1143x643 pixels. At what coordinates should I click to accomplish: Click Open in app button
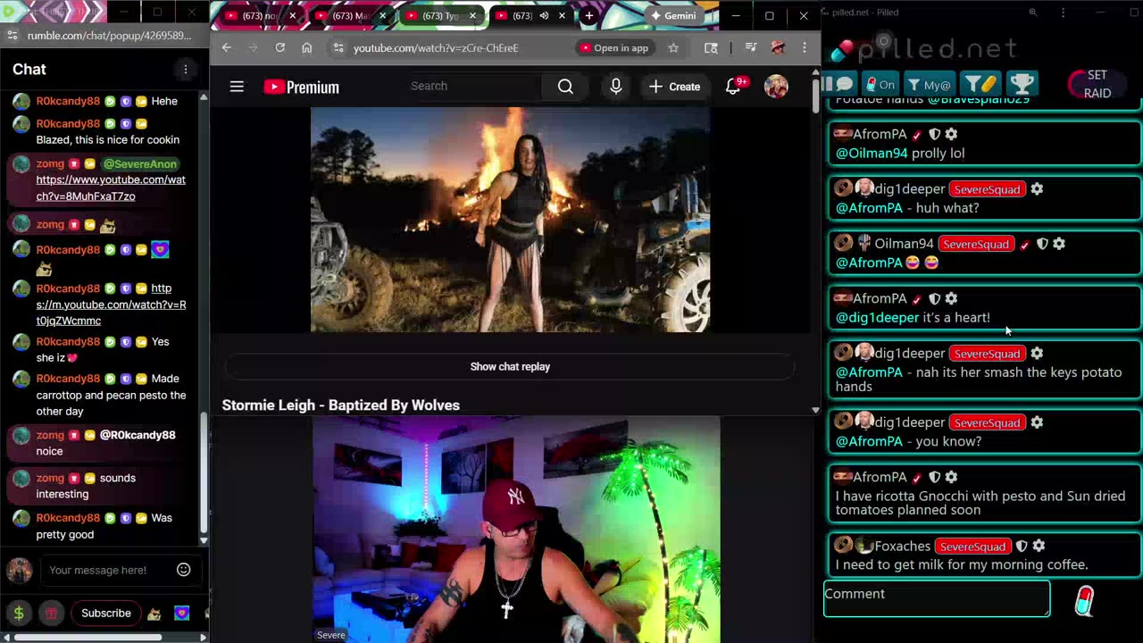[x=614, y=48]
